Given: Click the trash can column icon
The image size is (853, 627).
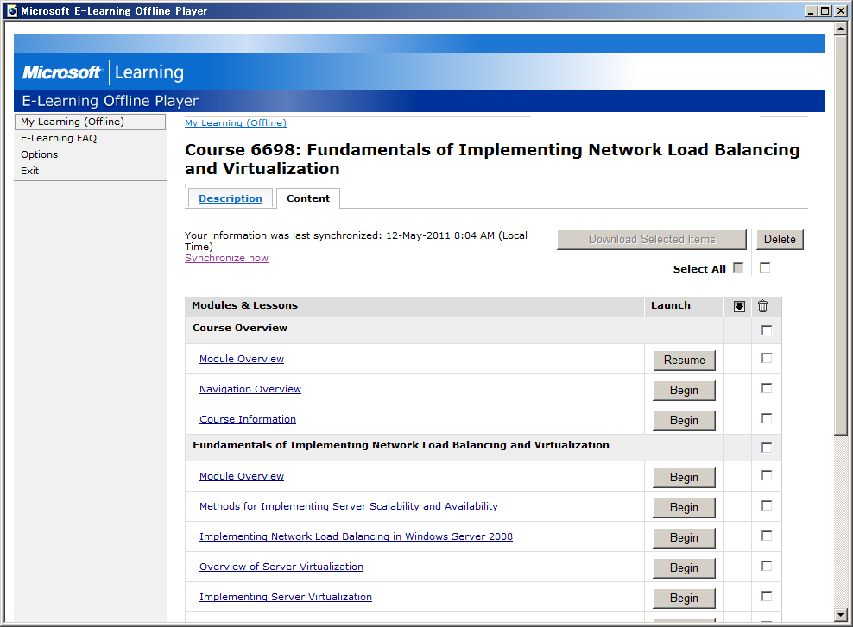Looking at the screenshot, I should (x=762, y=306).
